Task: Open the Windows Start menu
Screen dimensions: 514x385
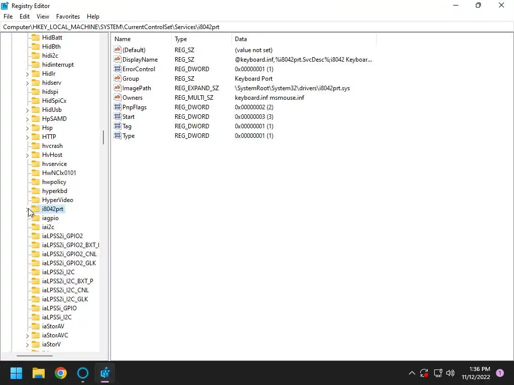Action: [x=16, y=373]
